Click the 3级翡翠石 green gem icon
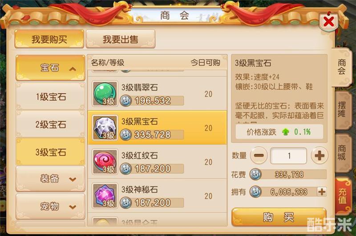 point(105,94)
